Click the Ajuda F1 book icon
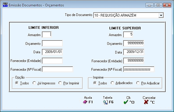The image size is (174, 112). click(x=85, y=102)
